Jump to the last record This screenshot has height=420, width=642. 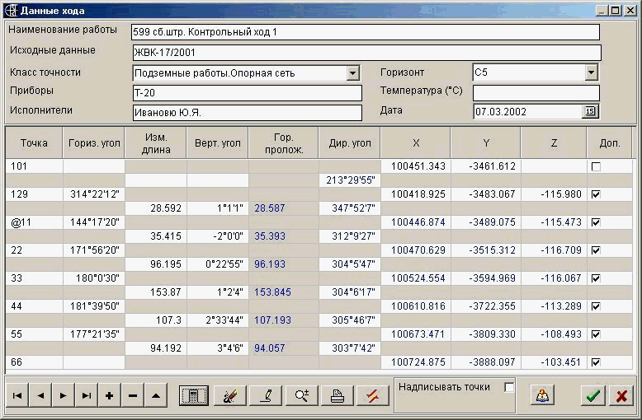[x=87, y=395]
